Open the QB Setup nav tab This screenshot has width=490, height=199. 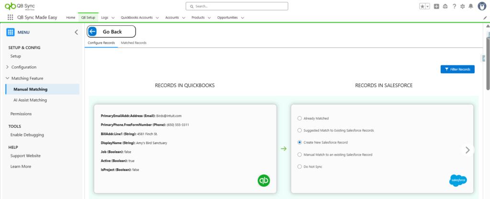tap(88, 18)
